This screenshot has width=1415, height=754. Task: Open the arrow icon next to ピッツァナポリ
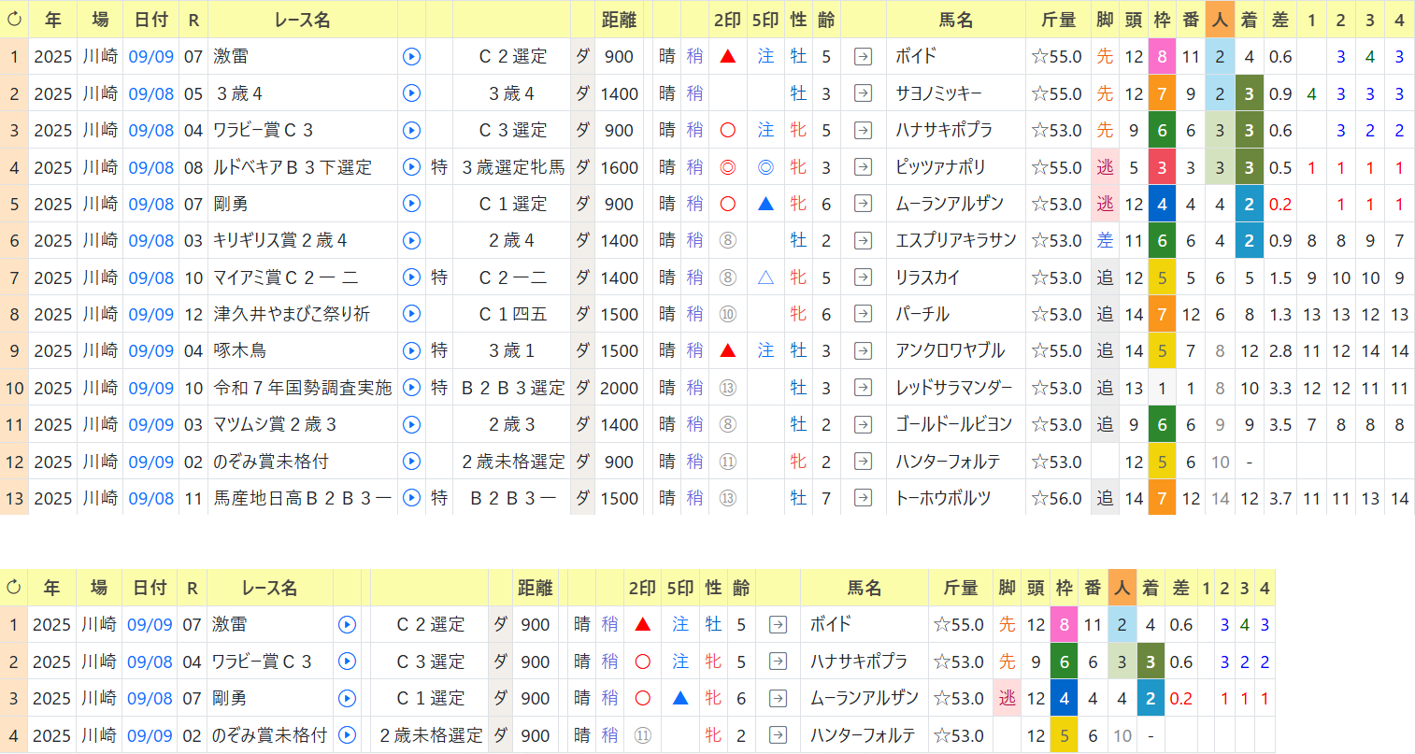click(x=863, y=167)
